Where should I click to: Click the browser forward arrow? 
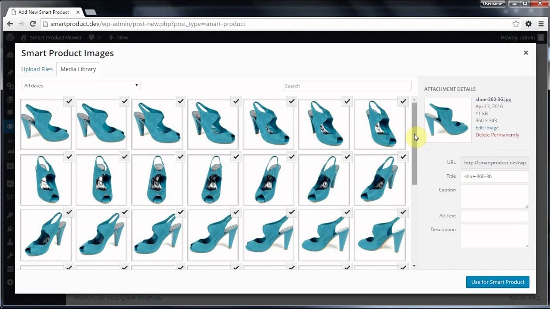(21, 24)
